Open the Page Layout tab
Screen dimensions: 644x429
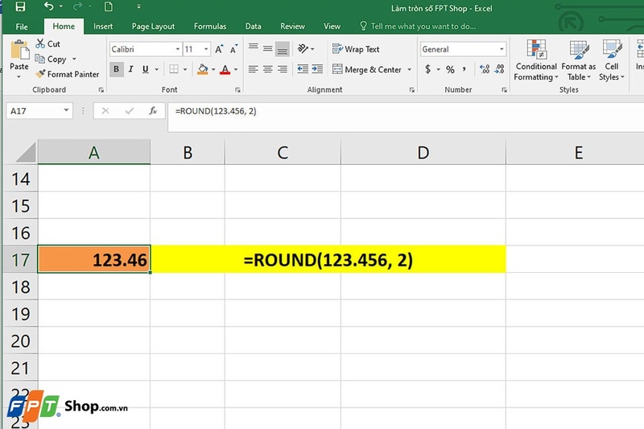pyautogui.click(x=153, y=27)
